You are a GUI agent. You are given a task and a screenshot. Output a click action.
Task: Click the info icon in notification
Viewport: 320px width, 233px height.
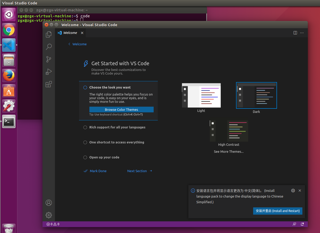(193, 191)
